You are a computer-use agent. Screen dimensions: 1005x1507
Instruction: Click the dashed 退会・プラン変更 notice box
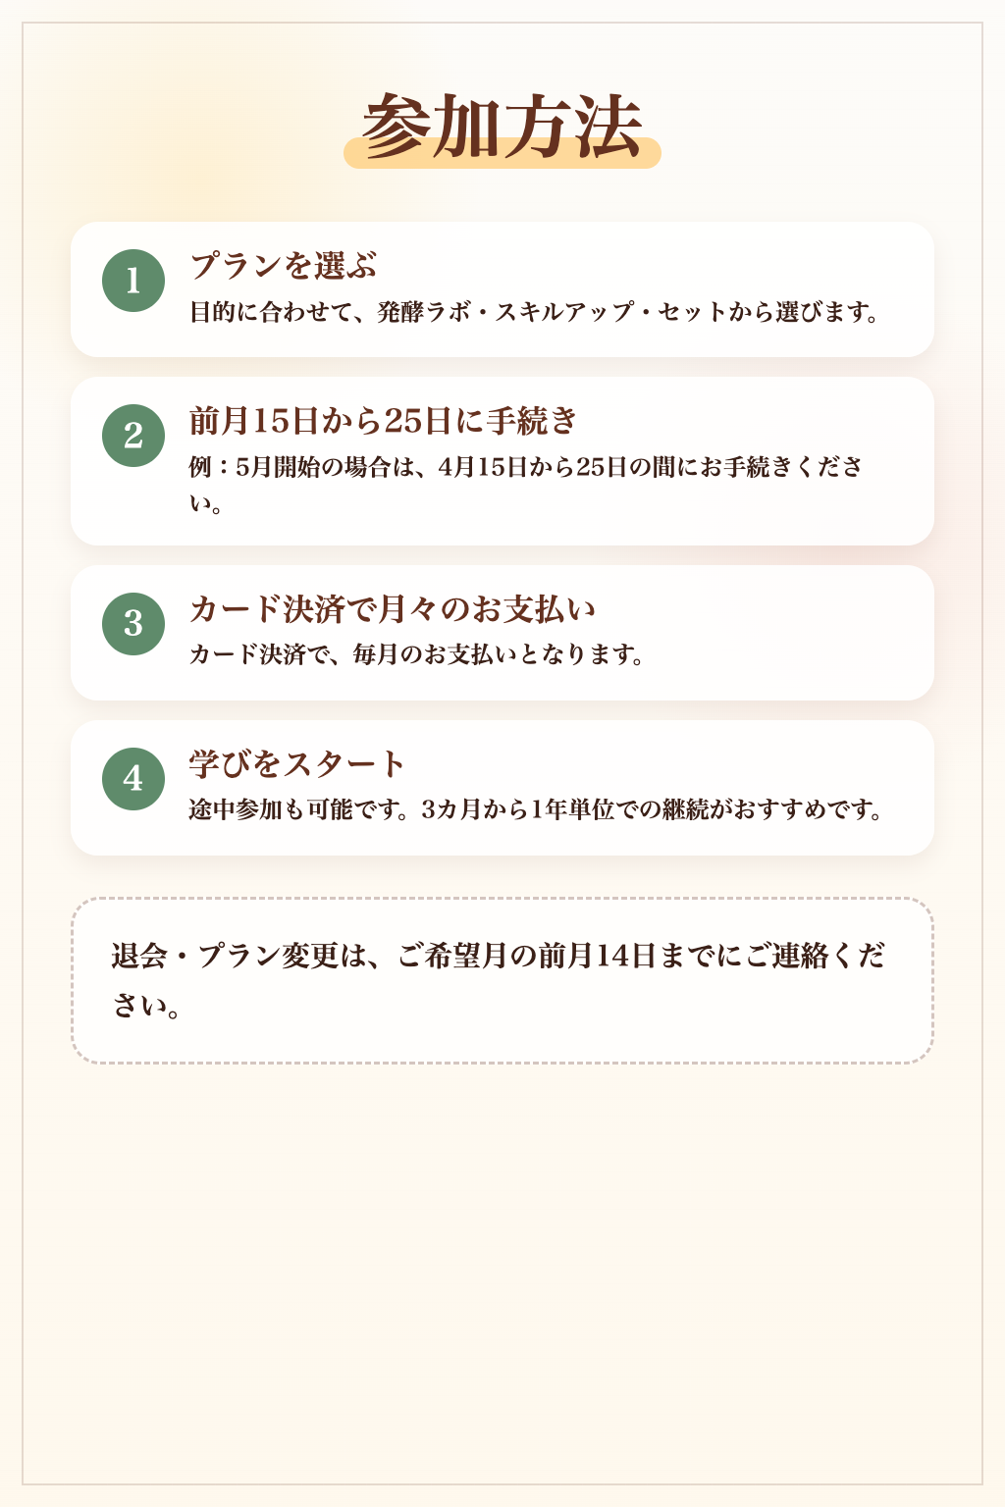click(x=502, y=980)
